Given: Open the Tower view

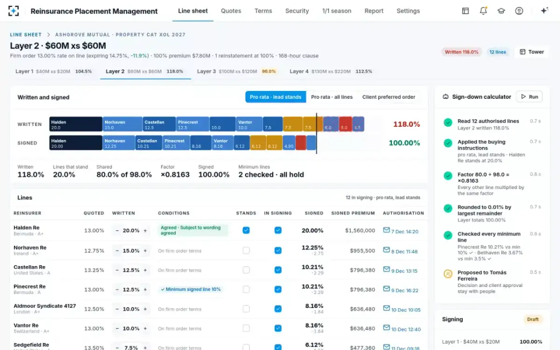Looking at the screenshot, I should pos(532,52).
